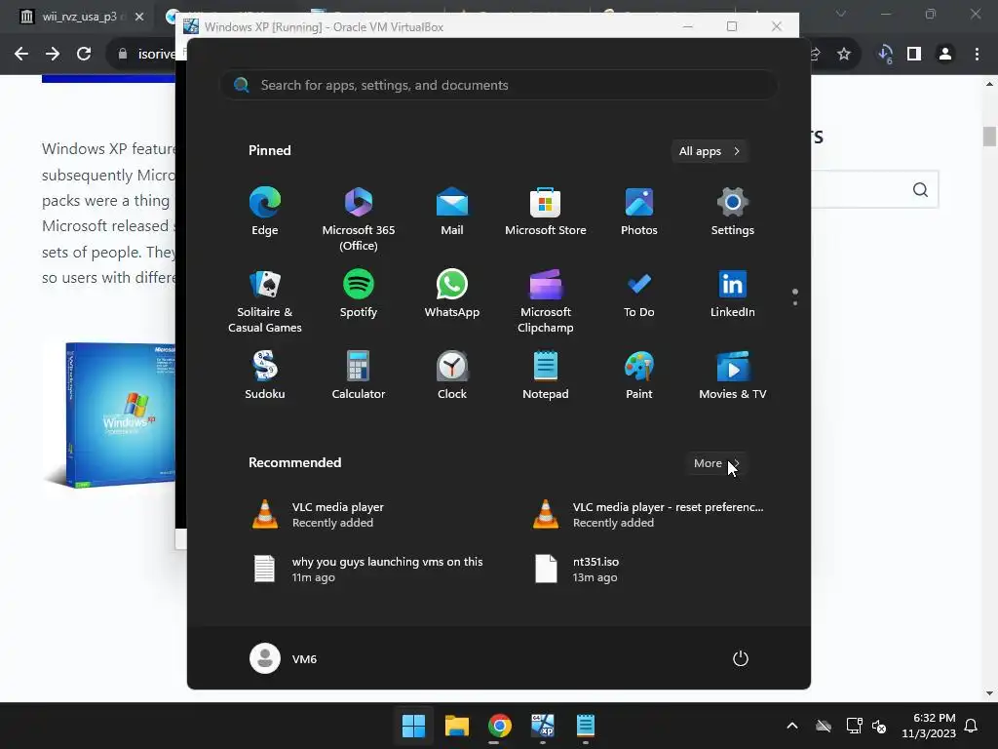
Task: Open Calculator app
Action: pyautogui.click(x=359, y=375)
